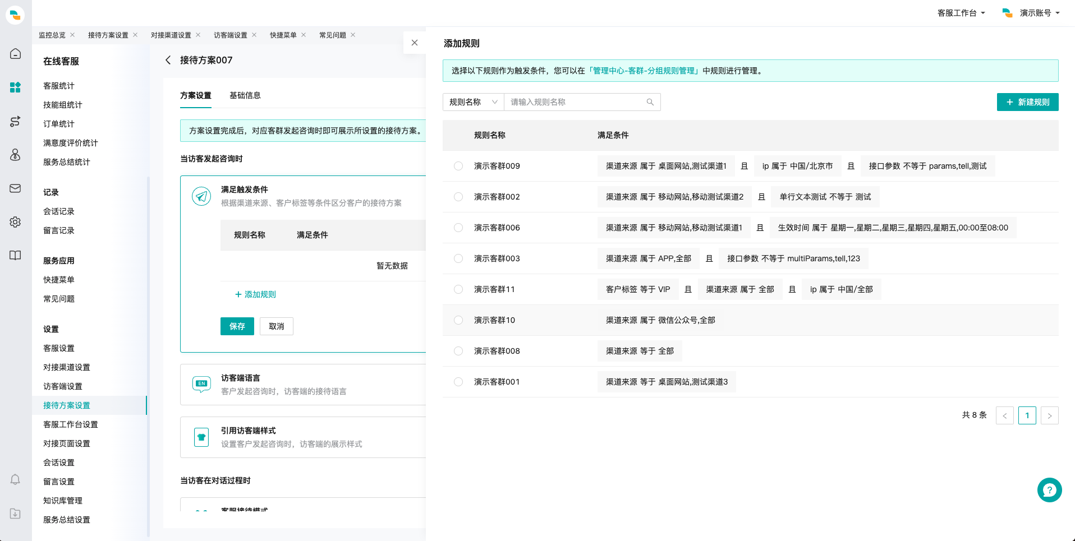Image resolution: width=1075 pixels, height=541 pixels.
Task: Select radio for 演示客群008
Action: (x=458, y=351)
